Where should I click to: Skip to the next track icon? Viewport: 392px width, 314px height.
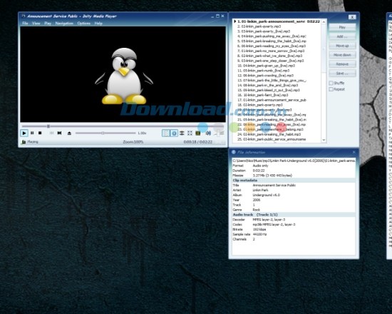pyautogui.click(x=59, y=133)
